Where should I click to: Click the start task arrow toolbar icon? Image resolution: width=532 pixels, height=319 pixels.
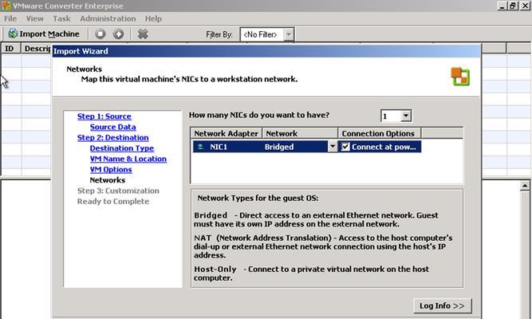tap(118, 34)
